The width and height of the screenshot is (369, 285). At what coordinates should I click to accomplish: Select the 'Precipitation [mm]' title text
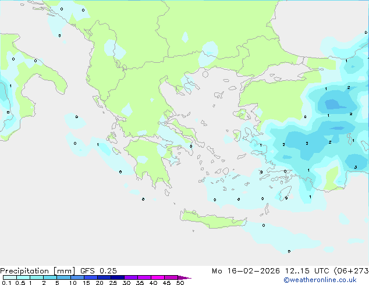38,271
